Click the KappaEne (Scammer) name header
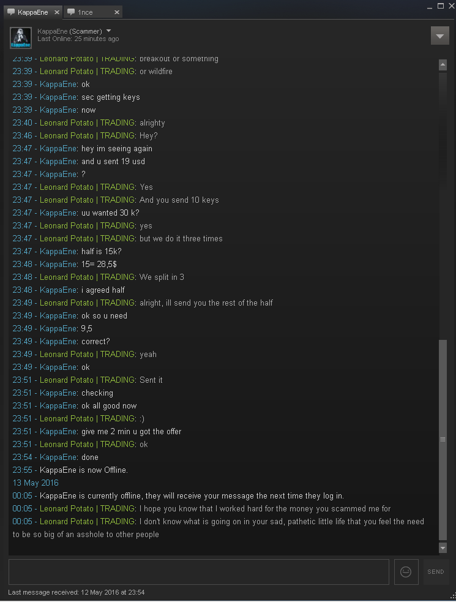456x602 pixels. (x=70, y=31)
